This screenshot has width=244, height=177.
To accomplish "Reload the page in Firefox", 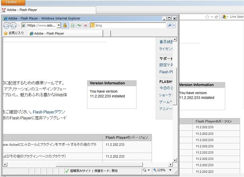I will (x=216, y=17).
